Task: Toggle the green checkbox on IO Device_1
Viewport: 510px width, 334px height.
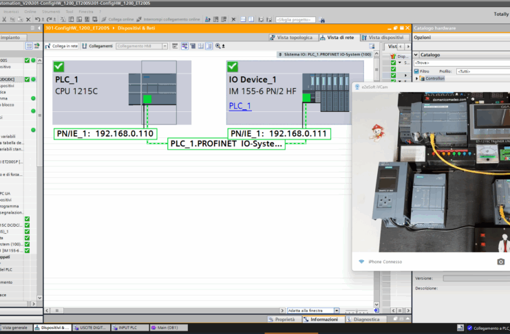Action: click(233, 67)
